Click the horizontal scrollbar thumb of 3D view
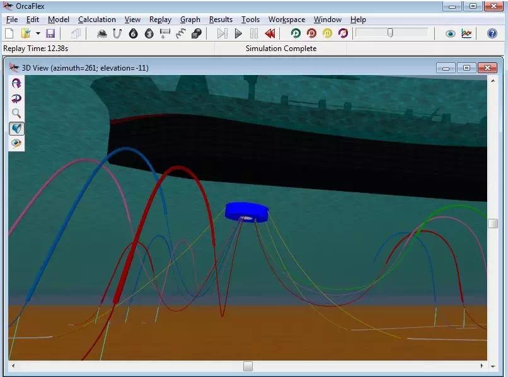The width and height of the screenshot is (508, 377). click(248, 366)
